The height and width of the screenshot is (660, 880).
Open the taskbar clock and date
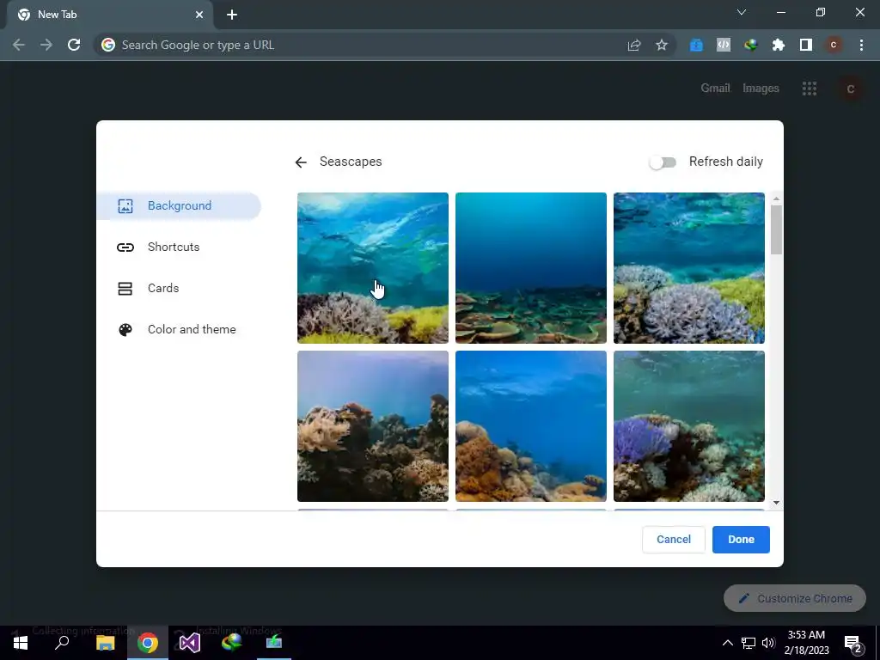(x=806, y=643)
